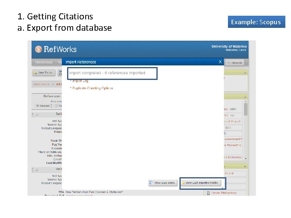This screenshot has height=218, width=291.
Task: Click Create Bibliography icon
Action: pyautogui.click(x=208, y=193)
